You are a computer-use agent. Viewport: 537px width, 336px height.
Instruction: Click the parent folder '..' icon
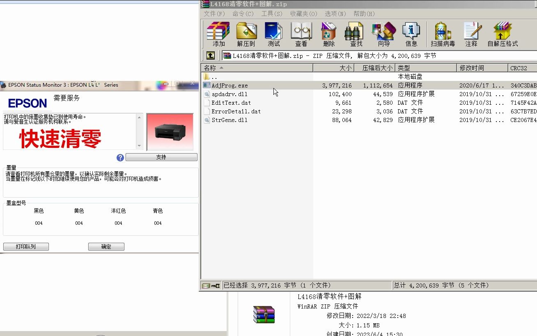click(x=207, y=77)
